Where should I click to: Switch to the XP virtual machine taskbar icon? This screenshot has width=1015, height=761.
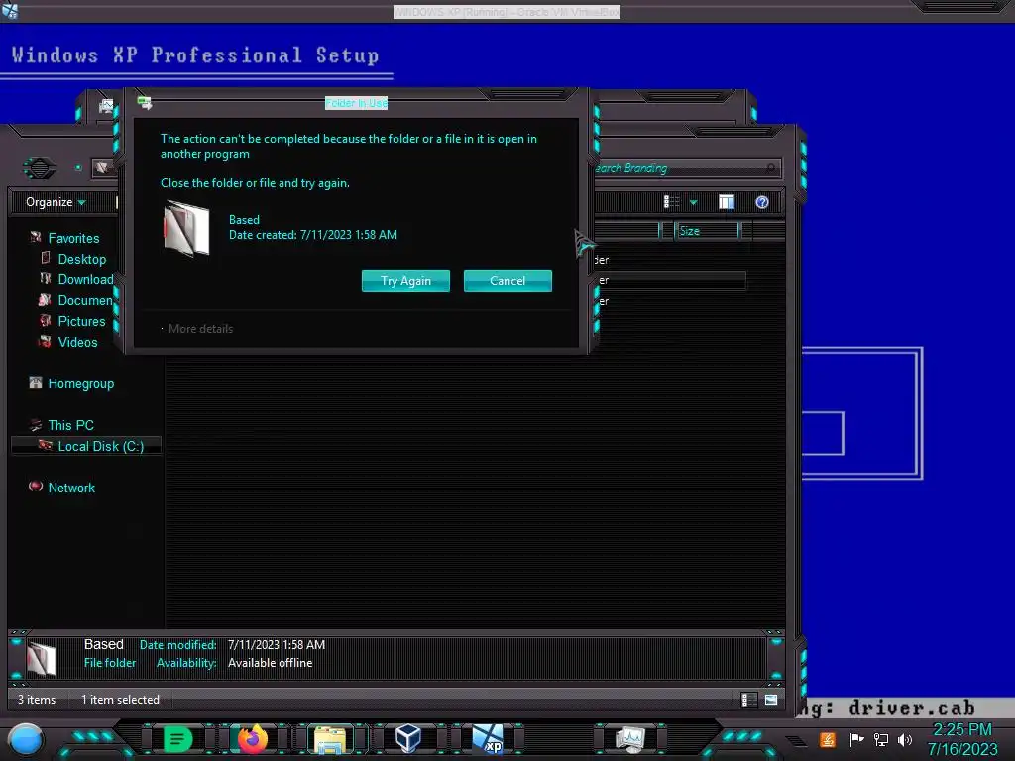[x=488, y=738]
